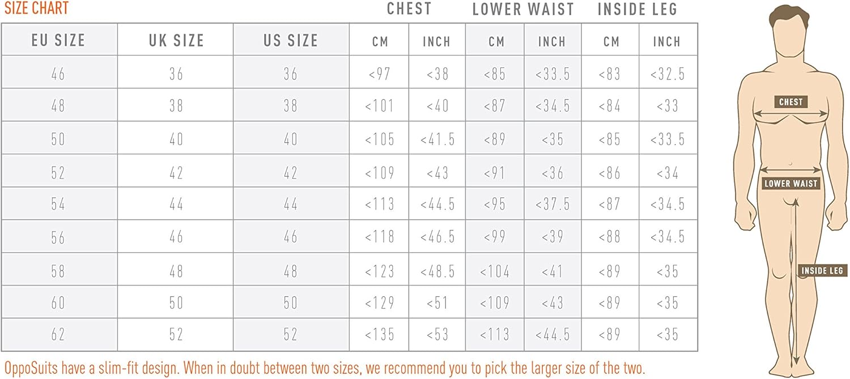Click the CHEST label on body diagram

coord(790,102)
